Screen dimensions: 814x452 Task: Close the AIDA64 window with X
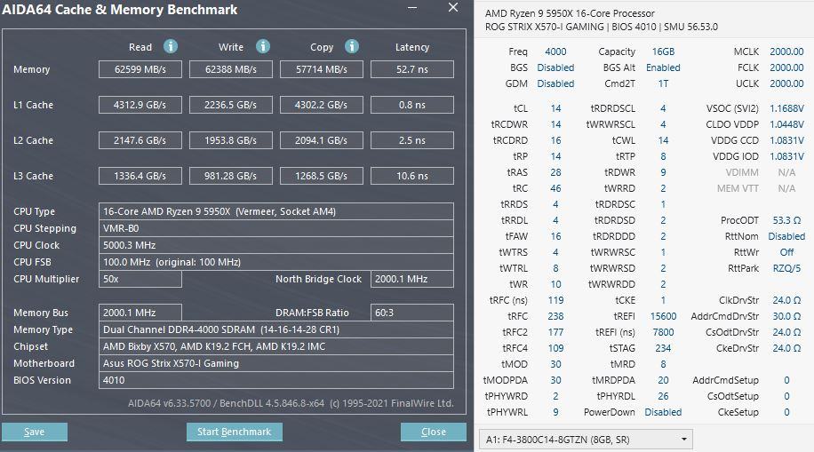point(453,7)
